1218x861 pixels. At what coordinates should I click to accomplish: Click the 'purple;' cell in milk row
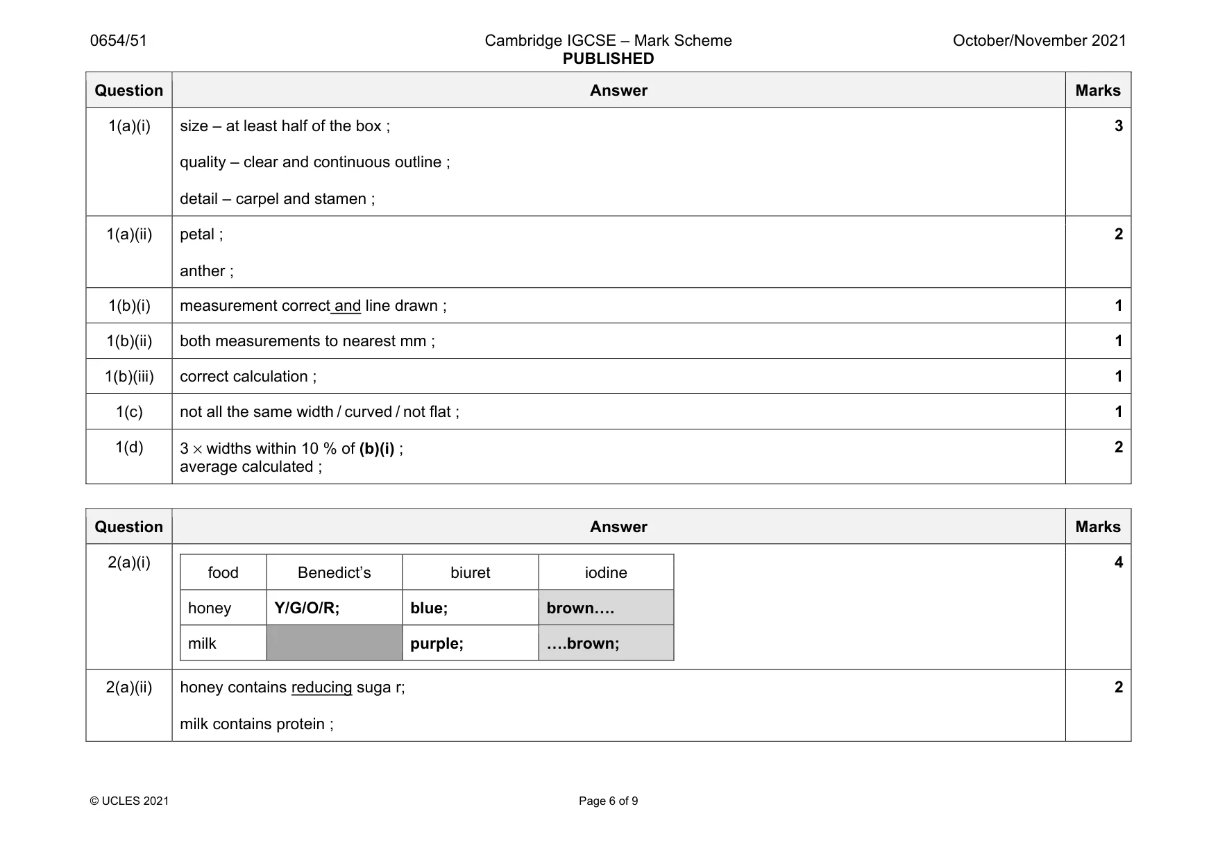(471, 643)
